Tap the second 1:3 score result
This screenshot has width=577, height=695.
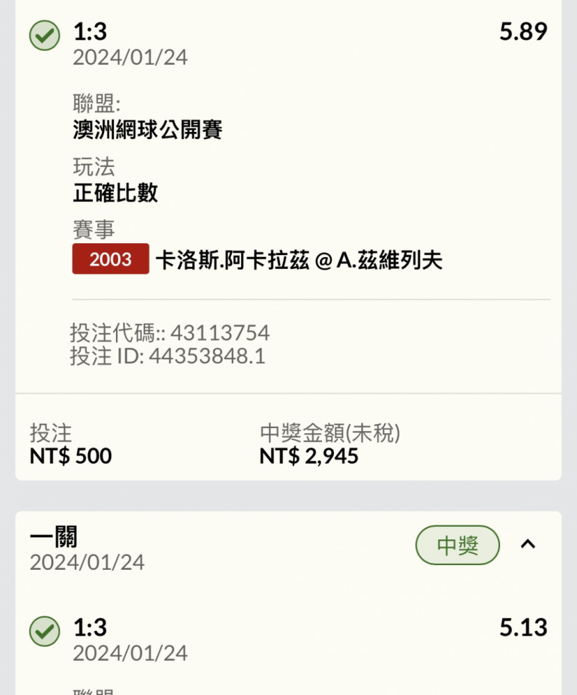[90, 627]
